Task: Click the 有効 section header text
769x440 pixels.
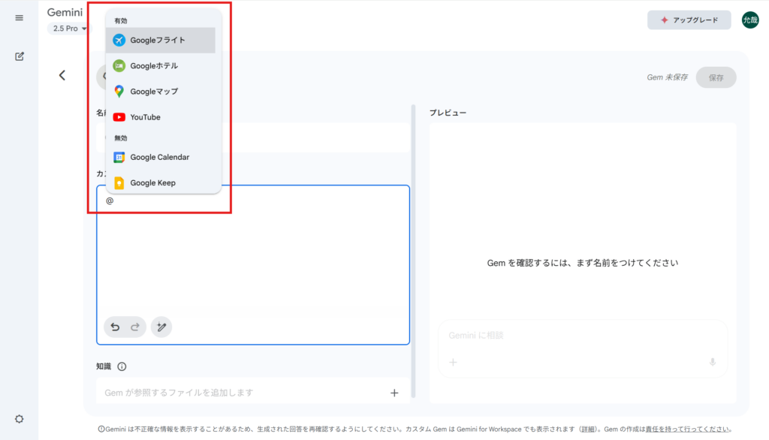Action: pos(121,20)
